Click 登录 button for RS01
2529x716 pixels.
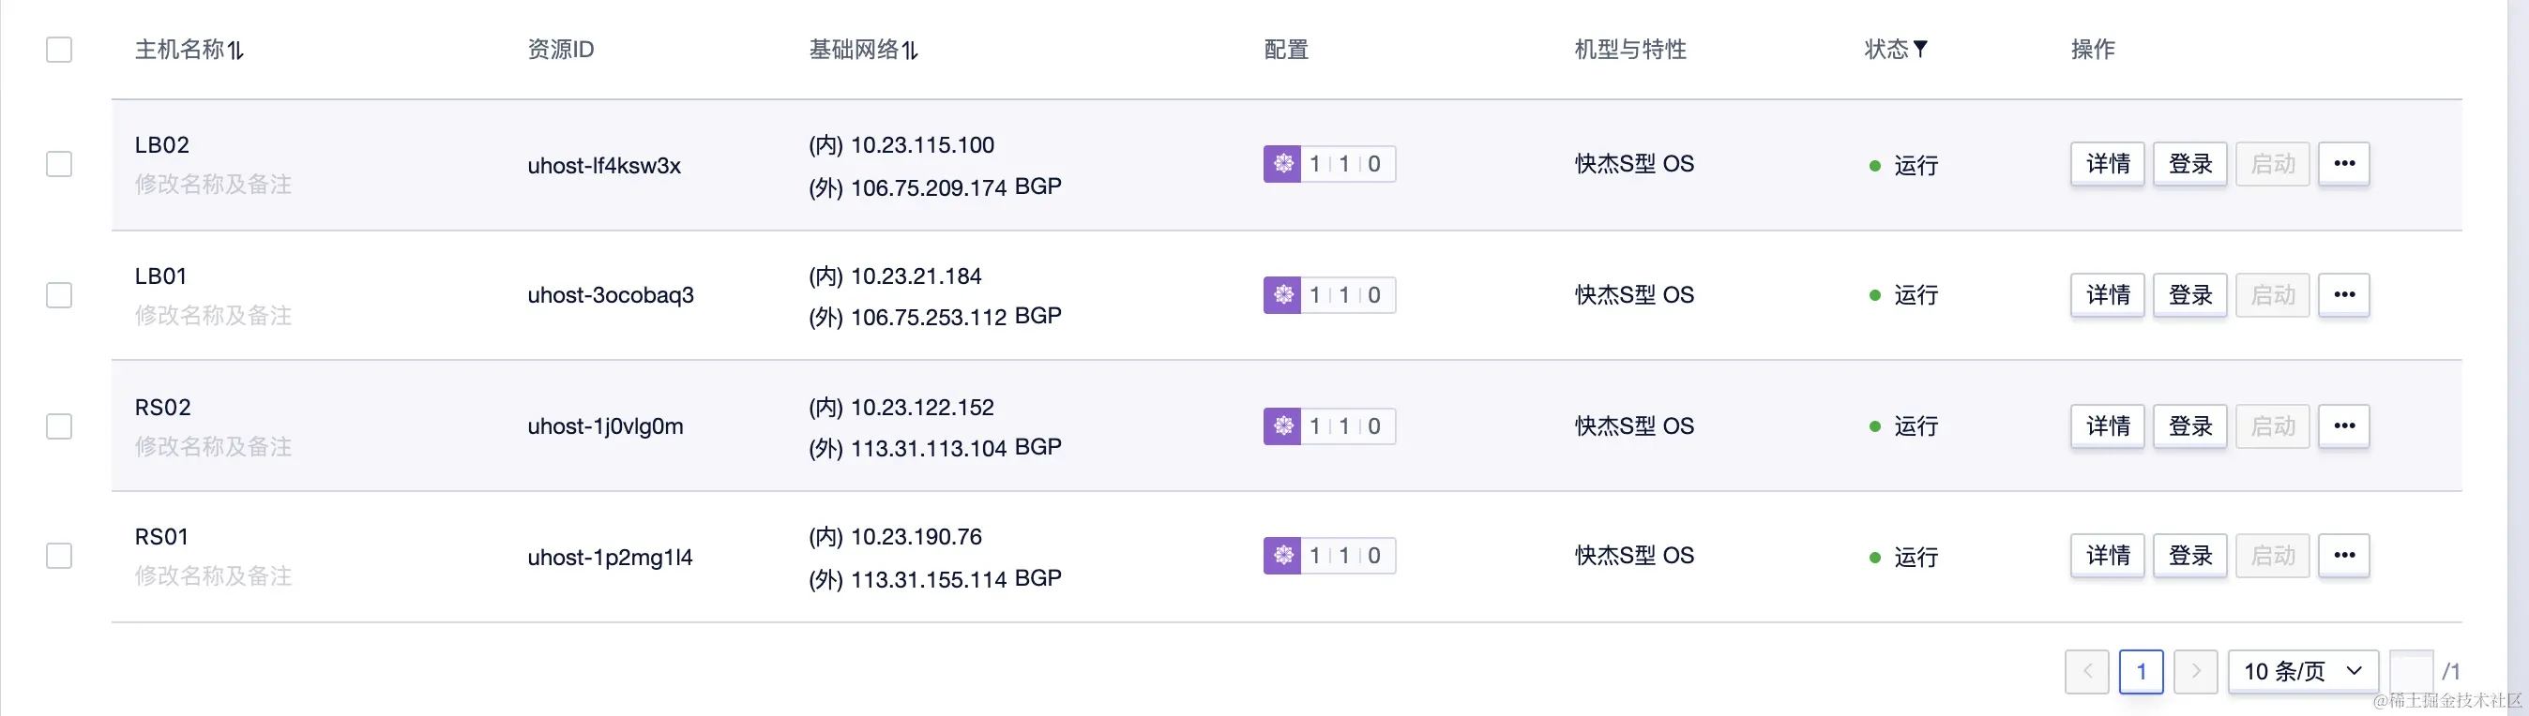tap(2189, 556)
